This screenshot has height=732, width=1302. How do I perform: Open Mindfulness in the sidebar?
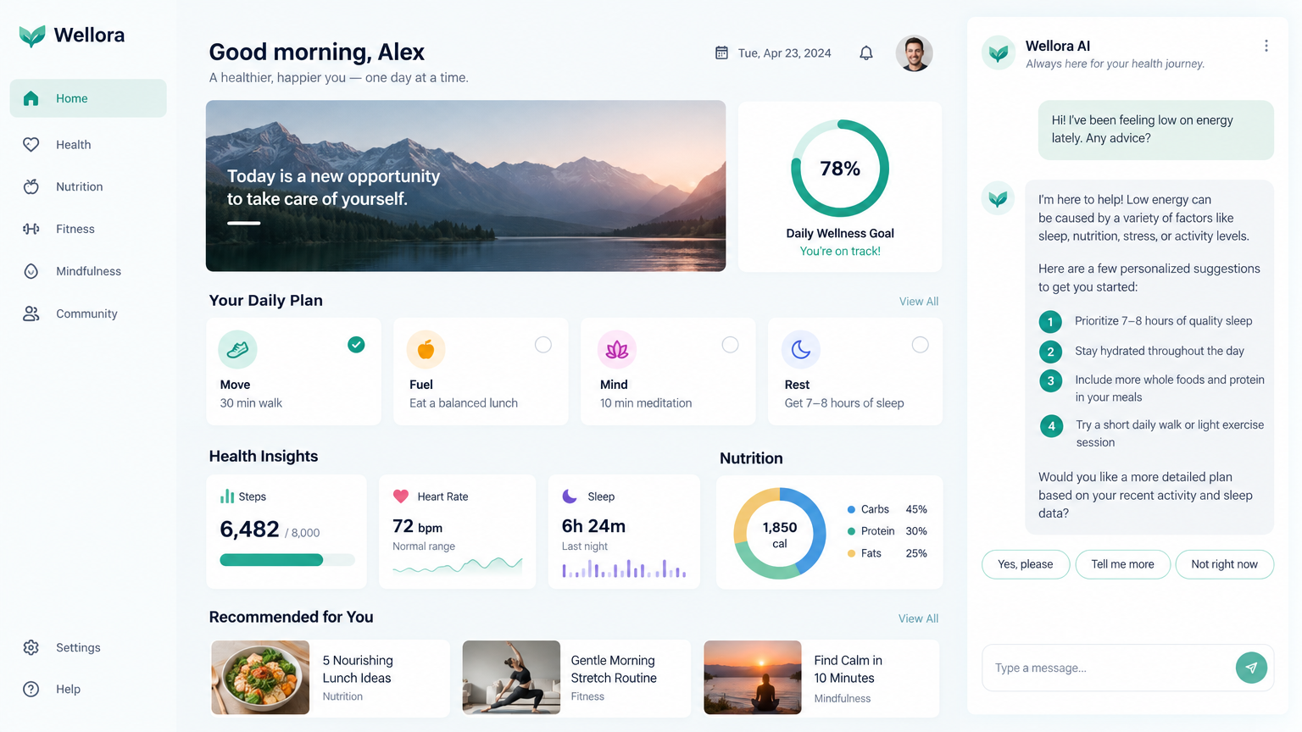point(88,271)
